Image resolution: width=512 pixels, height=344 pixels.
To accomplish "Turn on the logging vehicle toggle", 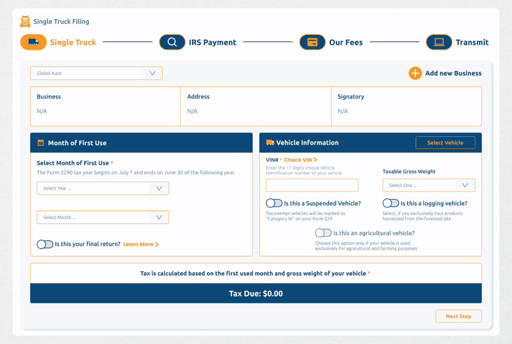I will [391, 203].
